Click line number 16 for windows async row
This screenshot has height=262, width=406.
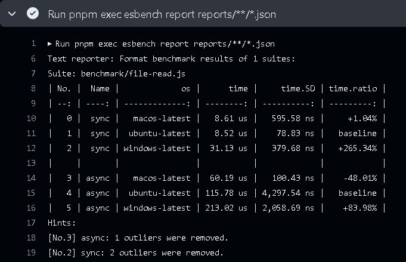pos(32,208)
